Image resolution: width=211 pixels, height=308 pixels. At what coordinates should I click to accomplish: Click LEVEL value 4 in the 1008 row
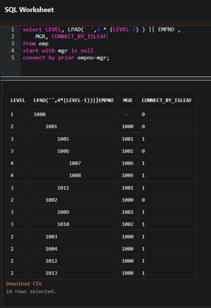(12, 175)
